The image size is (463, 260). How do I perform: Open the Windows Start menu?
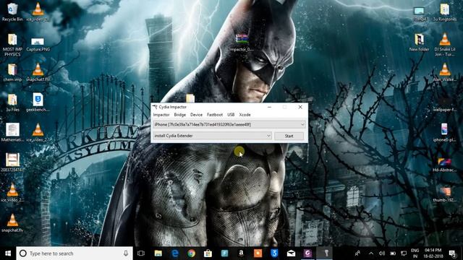pos(8,253)
